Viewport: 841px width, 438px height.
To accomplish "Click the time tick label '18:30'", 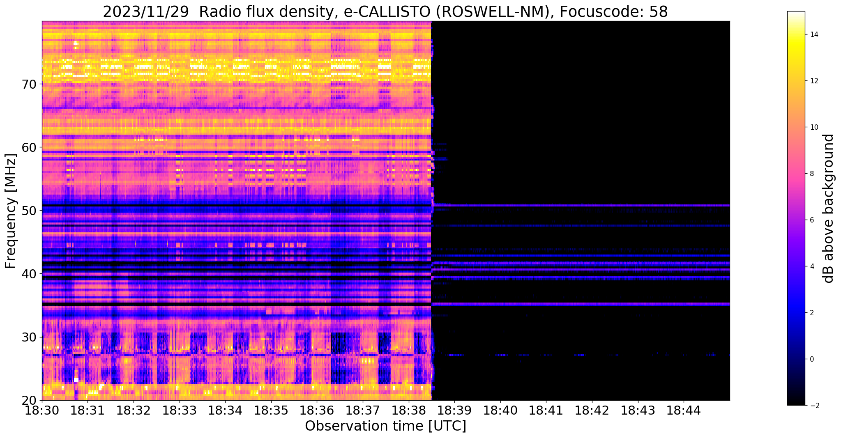I will point(42,410).
